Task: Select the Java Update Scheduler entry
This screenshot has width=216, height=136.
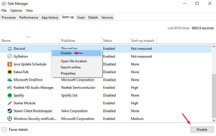Action: [x=30, y=64]
